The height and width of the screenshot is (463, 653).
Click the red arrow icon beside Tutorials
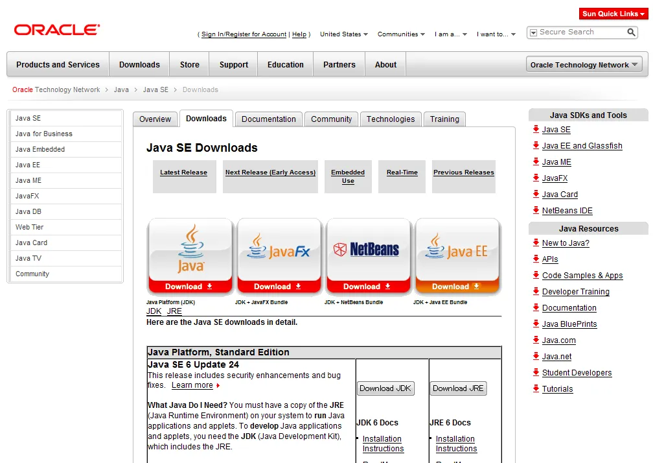[536, 389]
